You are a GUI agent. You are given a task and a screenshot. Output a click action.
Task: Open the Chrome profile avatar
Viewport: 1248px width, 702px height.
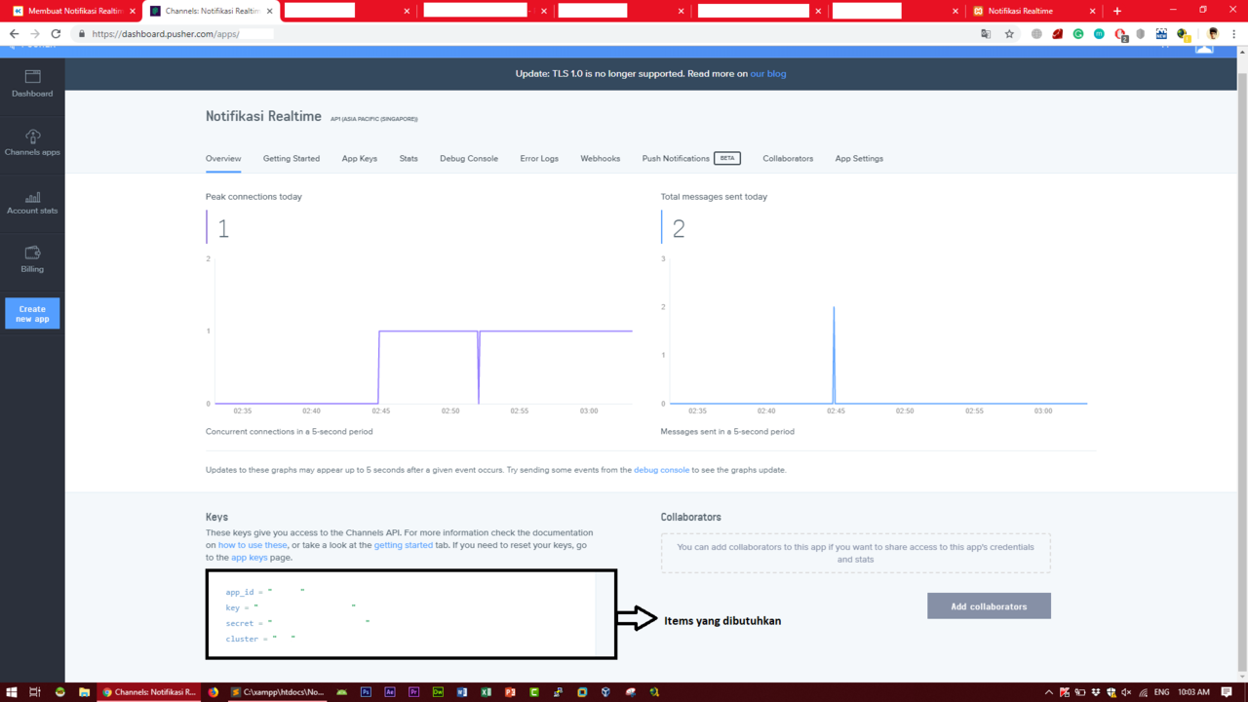pyautogui.click(x=1213, y=34)
